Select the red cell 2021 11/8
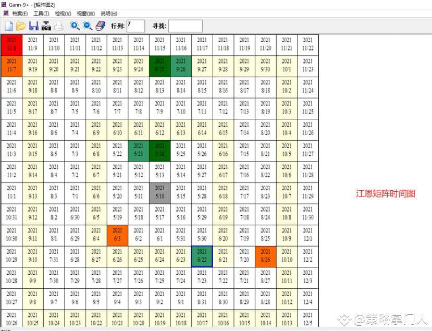 click(x=11, y=45)
